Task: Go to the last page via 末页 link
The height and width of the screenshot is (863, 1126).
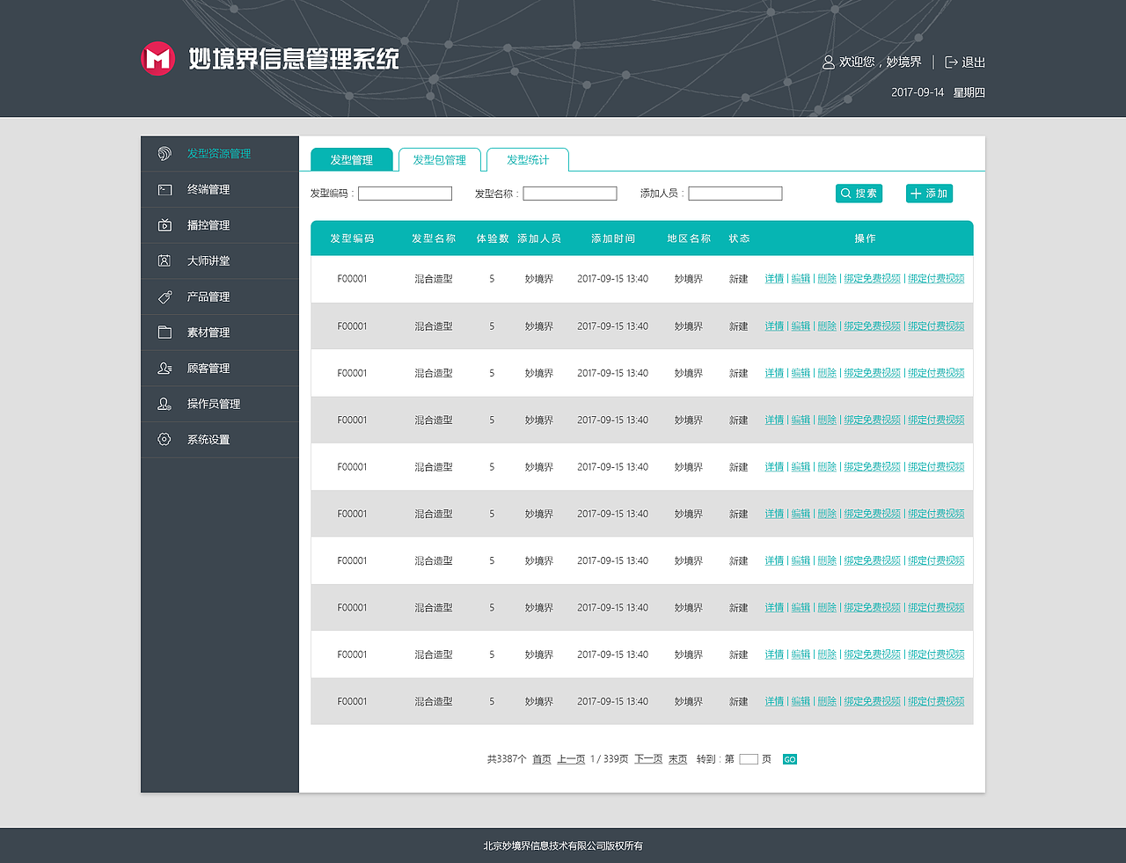Action: click(x=677, y=758)
